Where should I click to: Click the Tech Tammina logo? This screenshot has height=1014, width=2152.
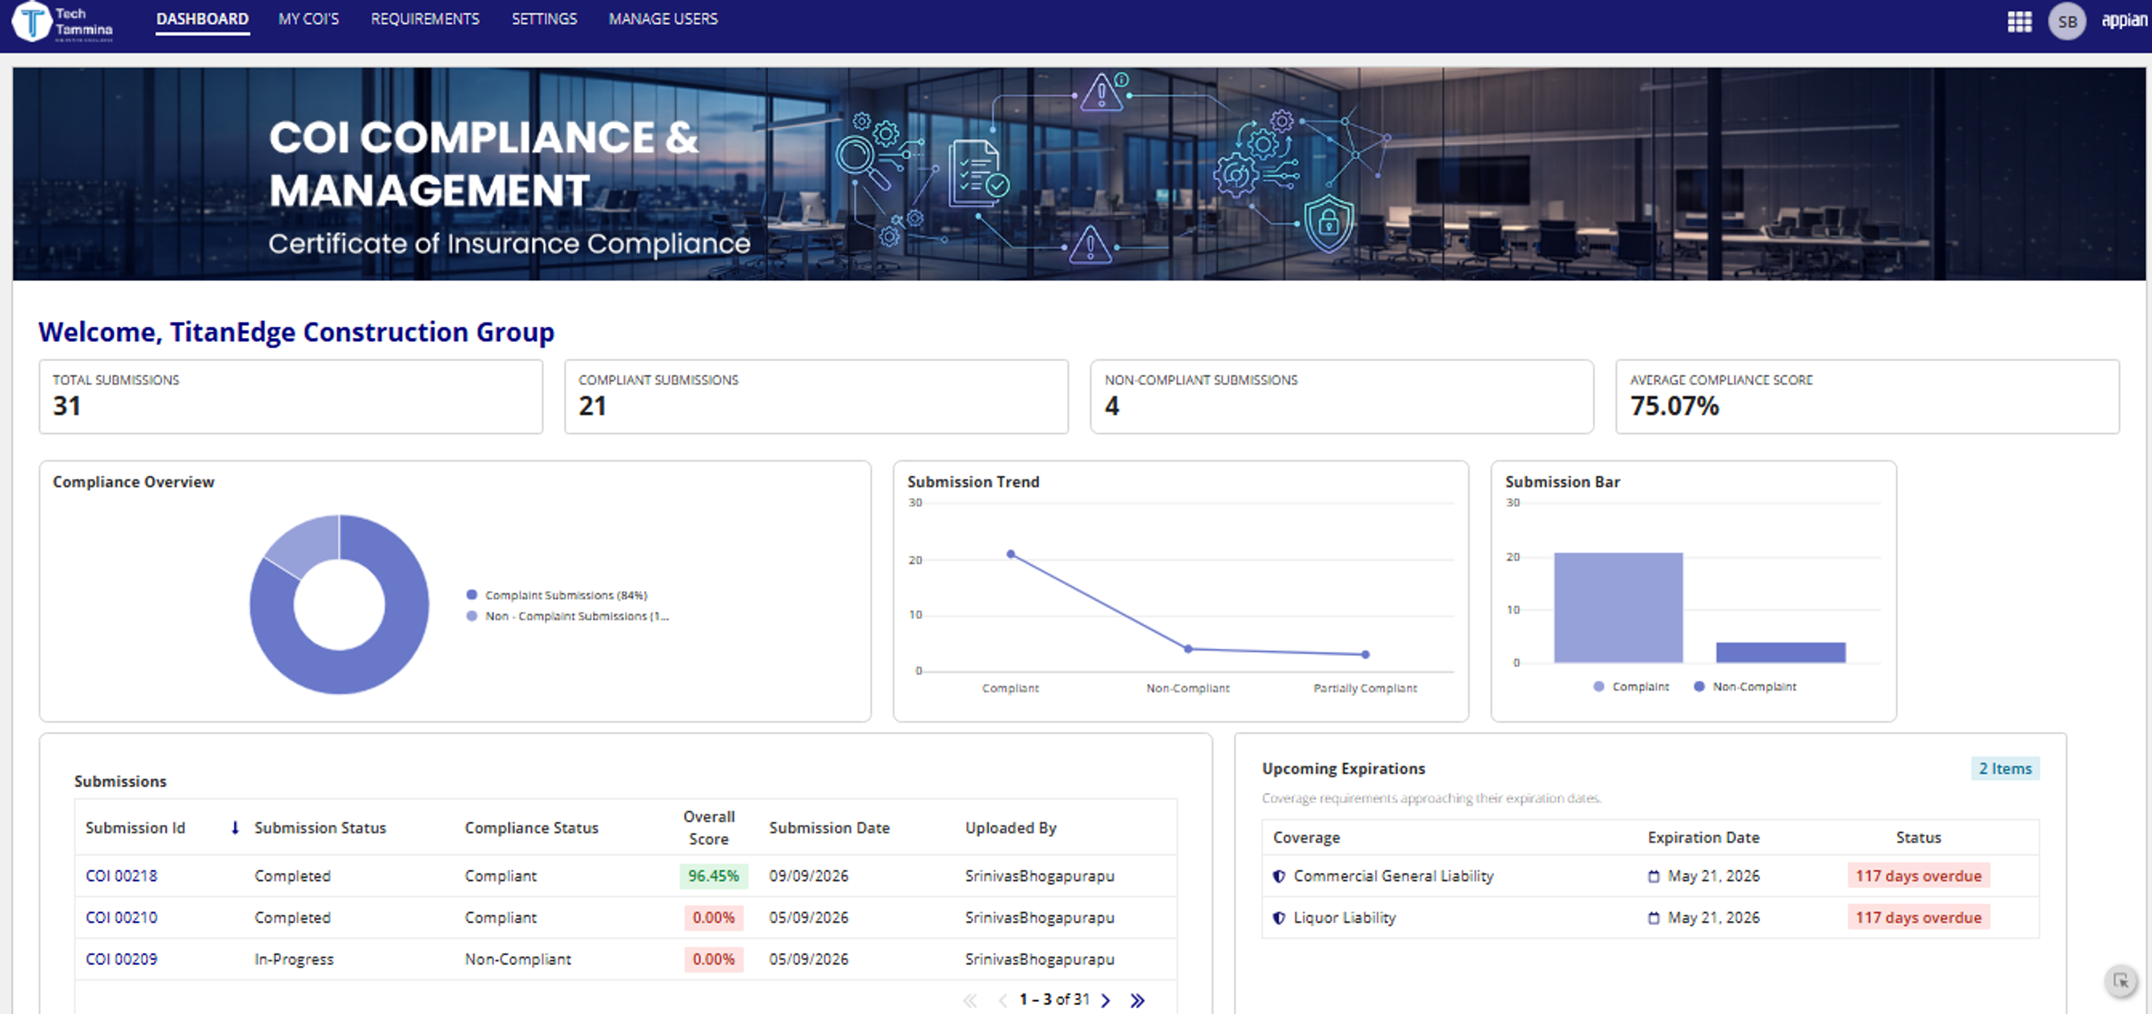(x=63, y=22)
